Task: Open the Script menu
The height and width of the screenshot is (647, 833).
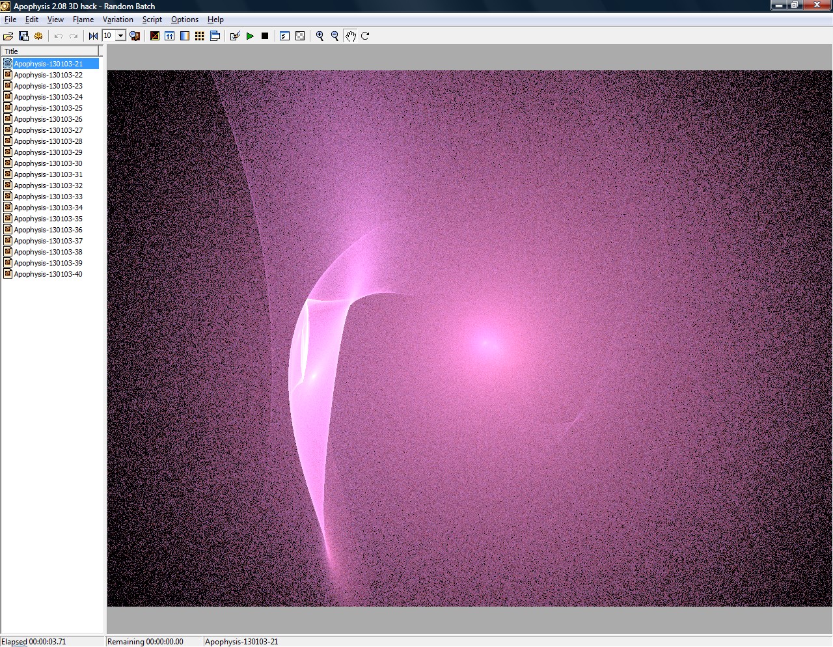Action: pos(152,20)
